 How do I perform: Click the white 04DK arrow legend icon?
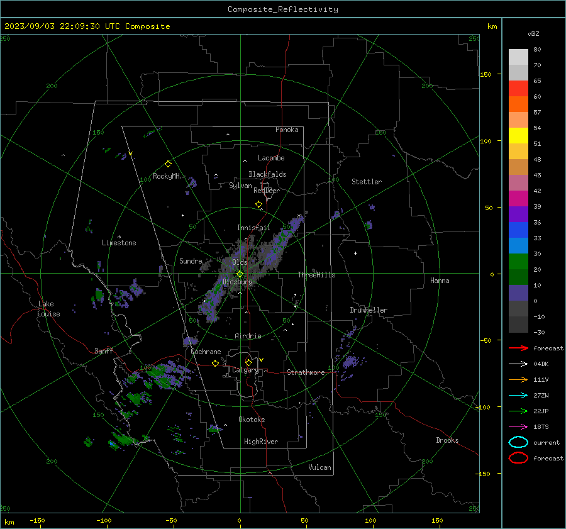click(x=518, y=364)
